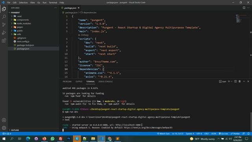Click Ln 14, Col 22 cursor position
Viewport: 252px width, 142px height.
[x=178, y=134]
